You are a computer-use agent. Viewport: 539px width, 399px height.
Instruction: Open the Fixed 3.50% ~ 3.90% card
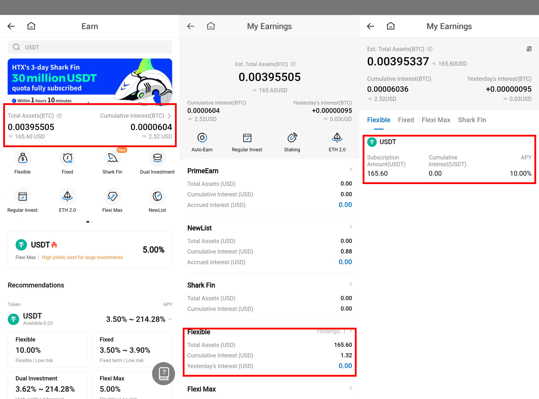(x=132, y=350)
